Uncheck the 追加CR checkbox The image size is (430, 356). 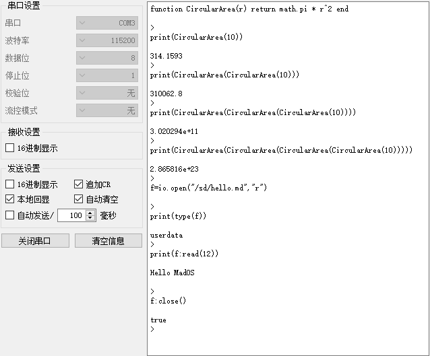[x=78, y=184]
